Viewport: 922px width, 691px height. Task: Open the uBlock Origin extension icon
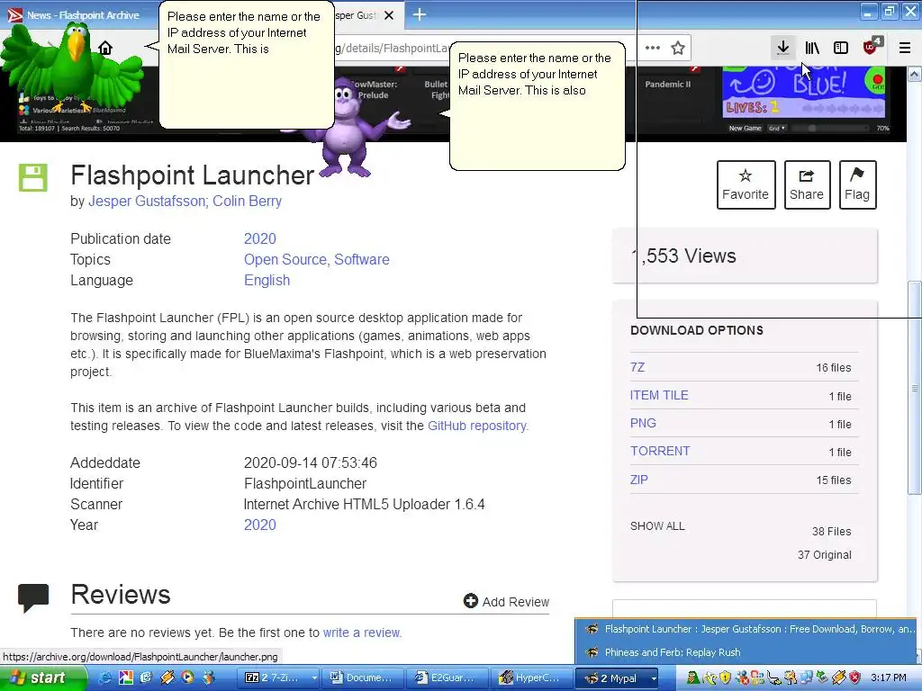pyautogui.click(x=871, y=48)
